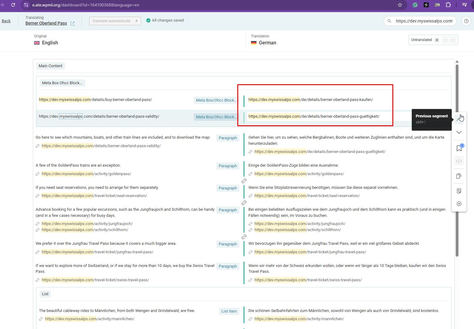Click next untranslated arrow
Screen dimensions: 474x329
(453, 40)
